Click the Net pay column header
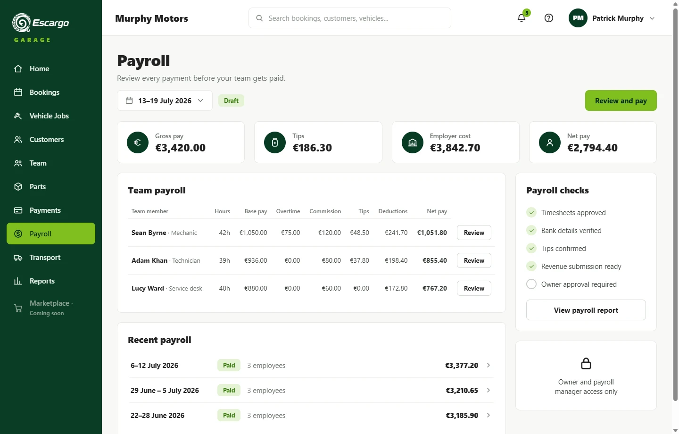Viewport: 679px width, 434px height. coord(437,211)
